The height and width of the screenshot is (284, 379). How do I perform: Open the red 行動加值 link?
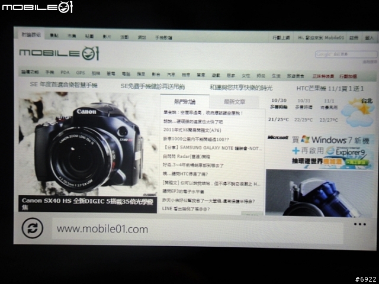(348, 76)
